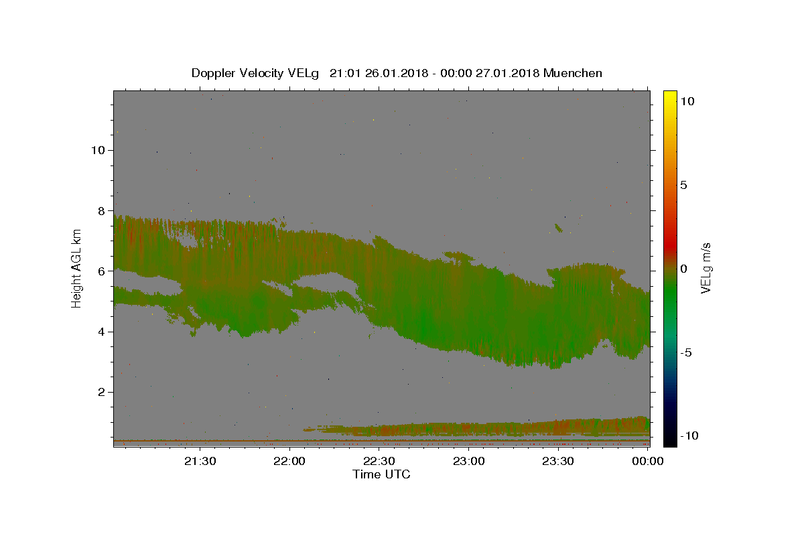The image size is (804, 536).
Task: Click the 'VELg m/s' colorbar label
Action: click(x=706, y=269)
